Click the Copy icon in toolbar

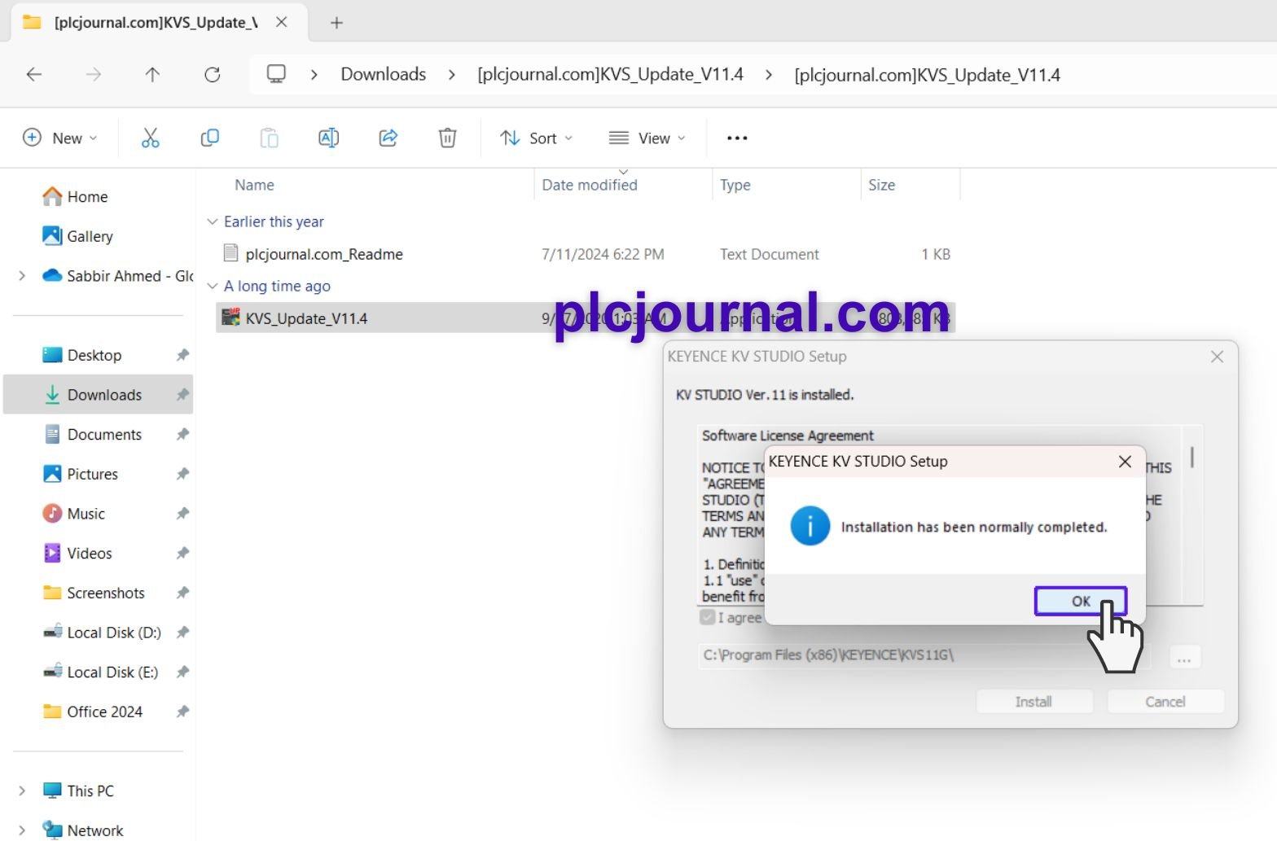point(210,138)
